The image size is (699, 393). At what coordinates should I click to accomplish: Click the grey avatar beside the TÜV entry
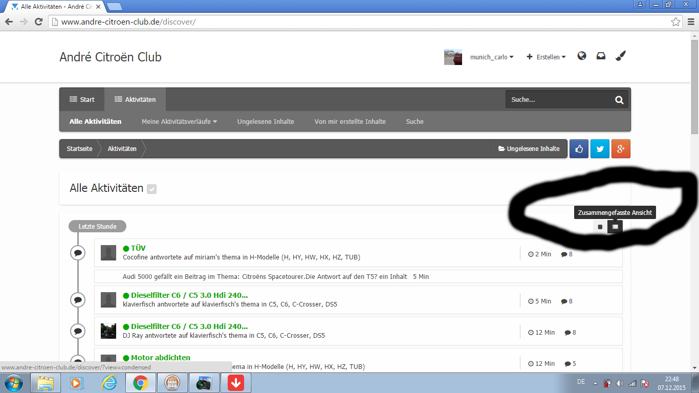point(108,253)
